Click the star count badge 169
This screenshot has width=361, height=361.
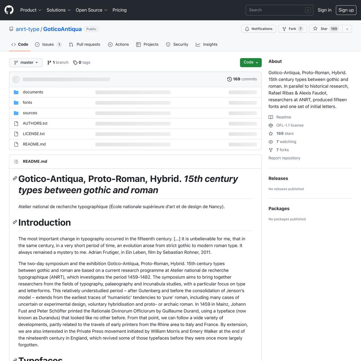click(334, 29)
